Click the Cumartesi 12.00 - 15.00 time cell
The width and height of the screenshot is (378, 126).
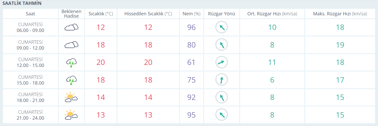[30, 62]
